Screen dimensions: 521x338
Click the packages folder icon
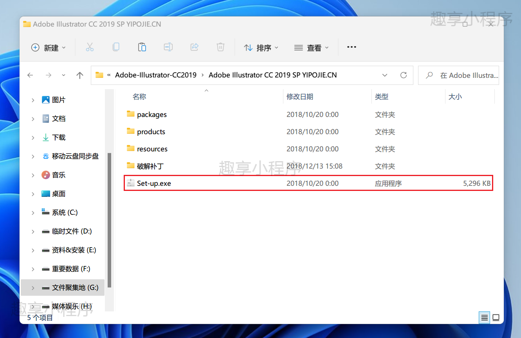[131, 114]
